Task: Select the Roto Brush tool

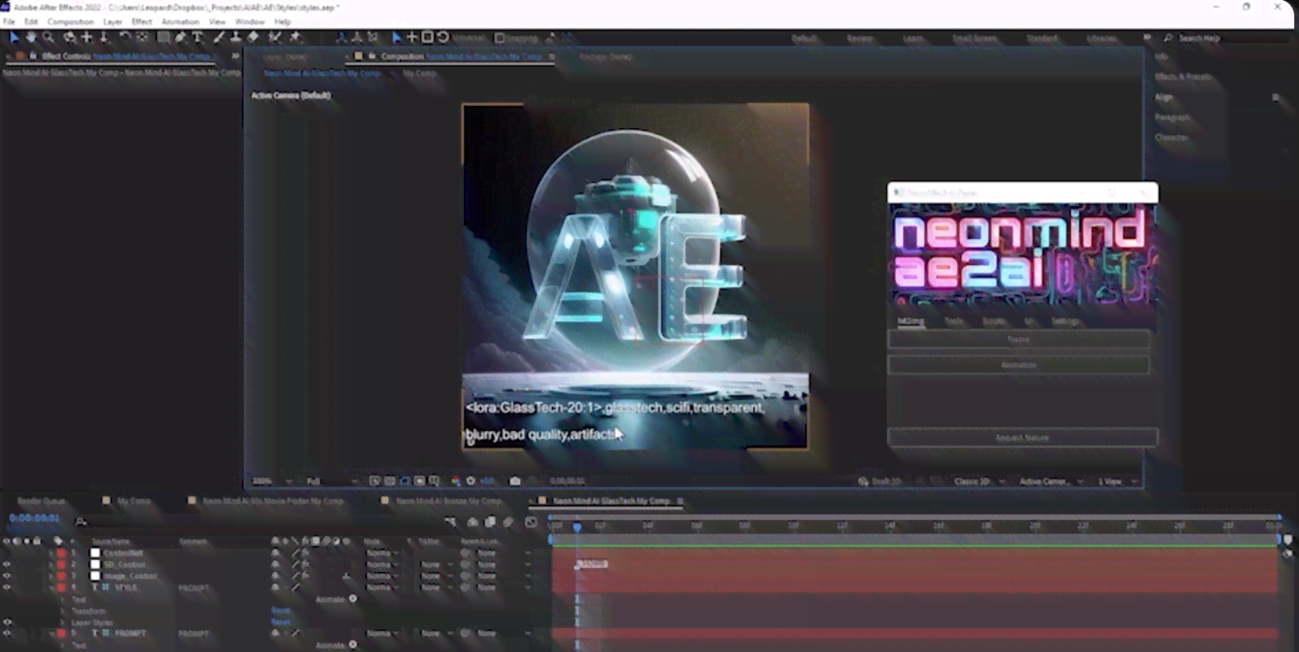Action: tap(275, 38)
